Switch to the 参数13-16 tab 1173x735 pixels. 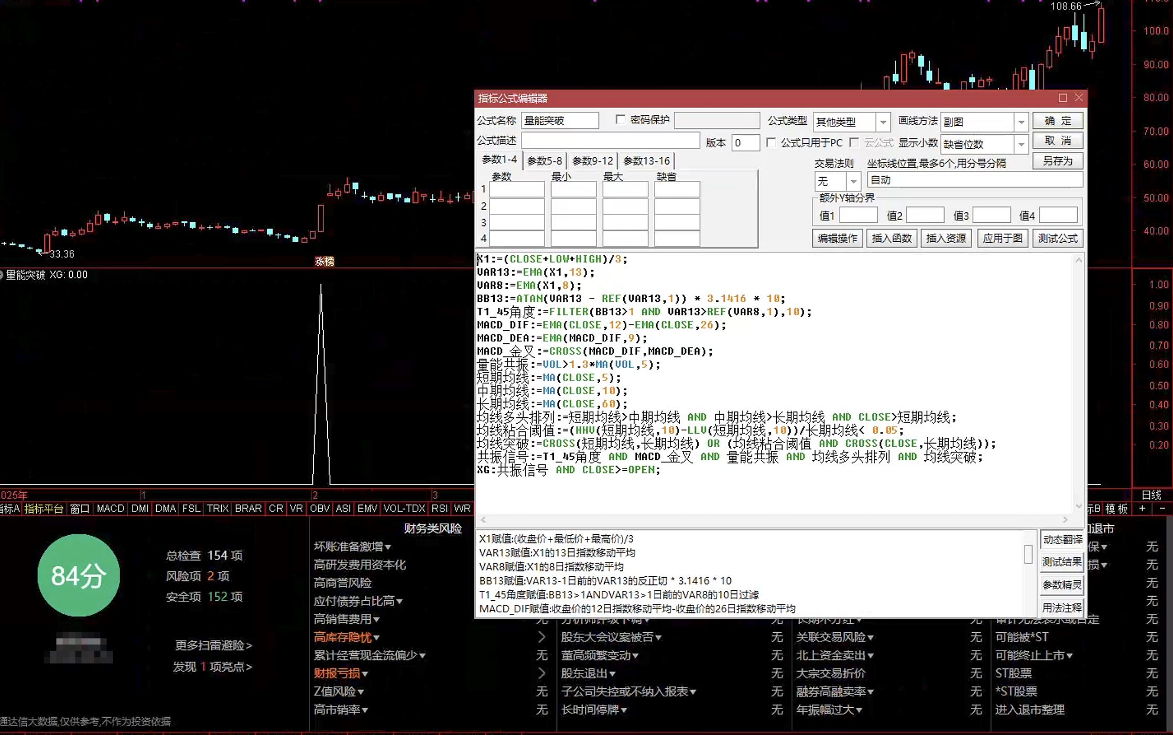pos(647,161)
